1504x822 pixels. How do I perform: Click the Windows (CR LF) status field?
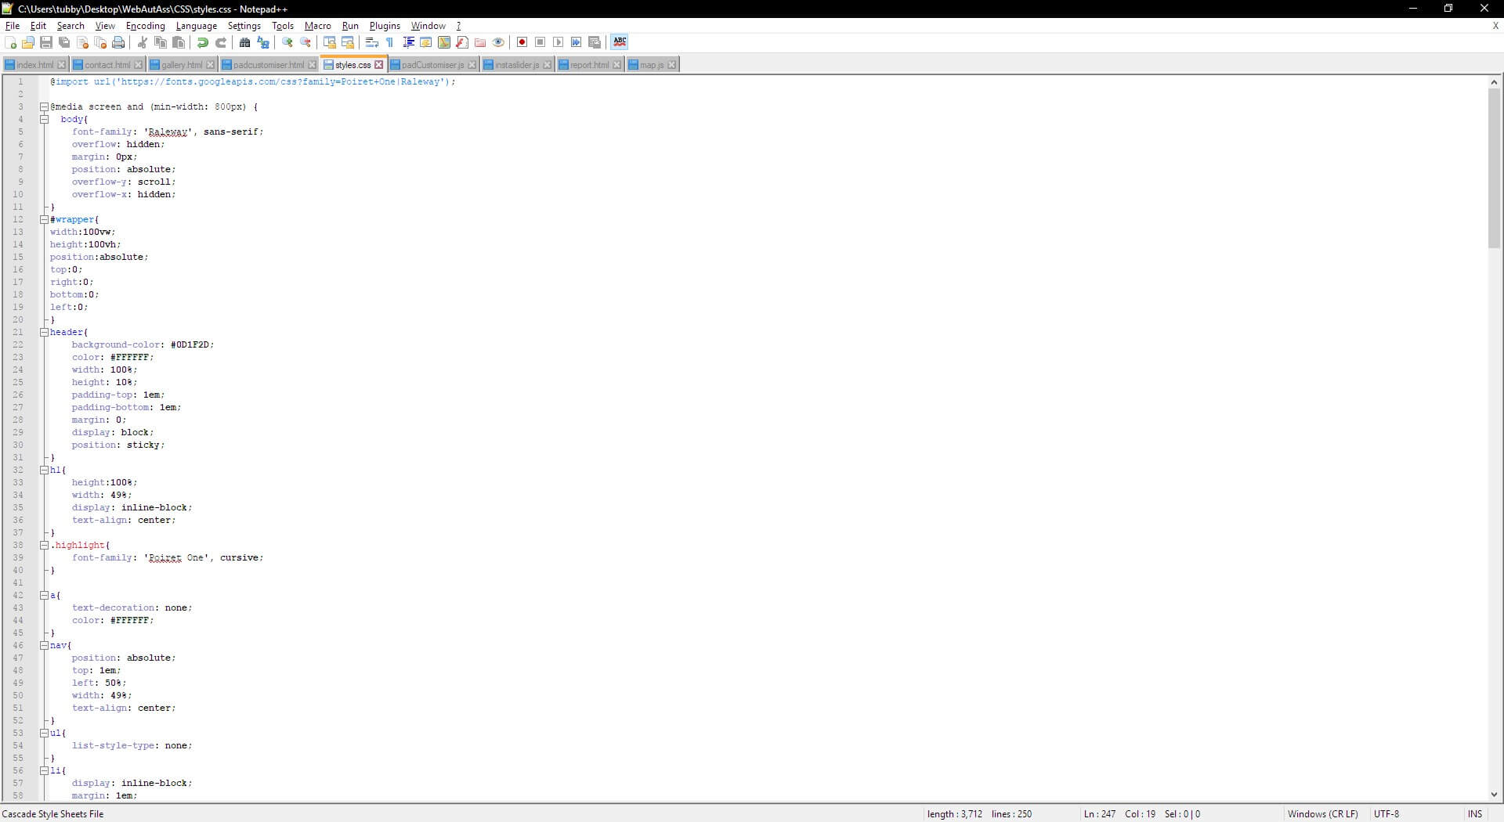(1323, 814)
